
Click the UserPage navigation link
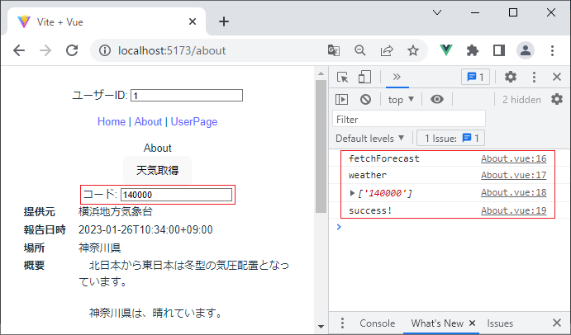[x=194, y=121]
